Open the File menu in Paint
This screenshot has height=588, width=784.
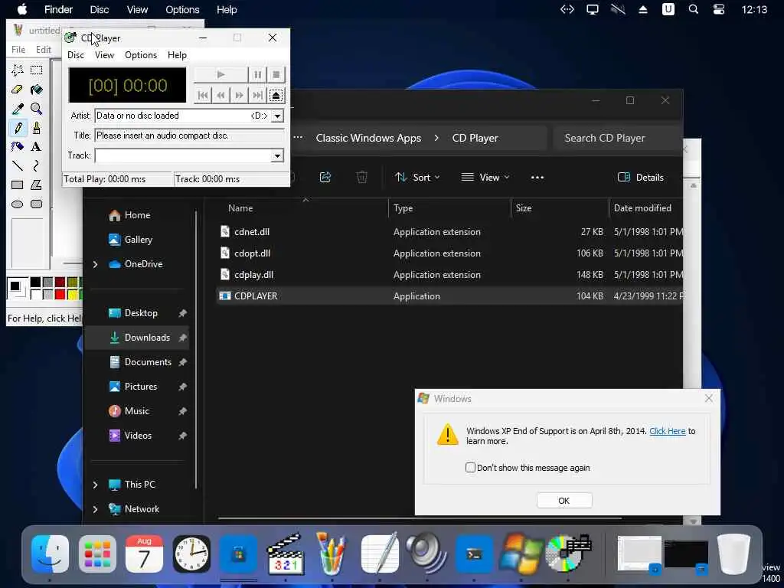click(18, 50)
